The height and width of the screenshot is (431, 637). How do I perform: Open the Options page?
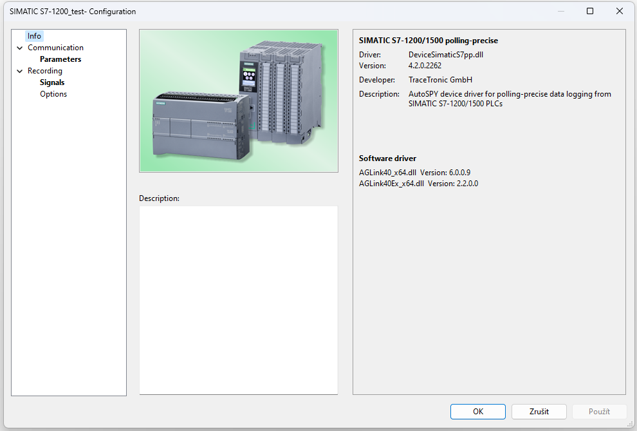pos(53,94)
